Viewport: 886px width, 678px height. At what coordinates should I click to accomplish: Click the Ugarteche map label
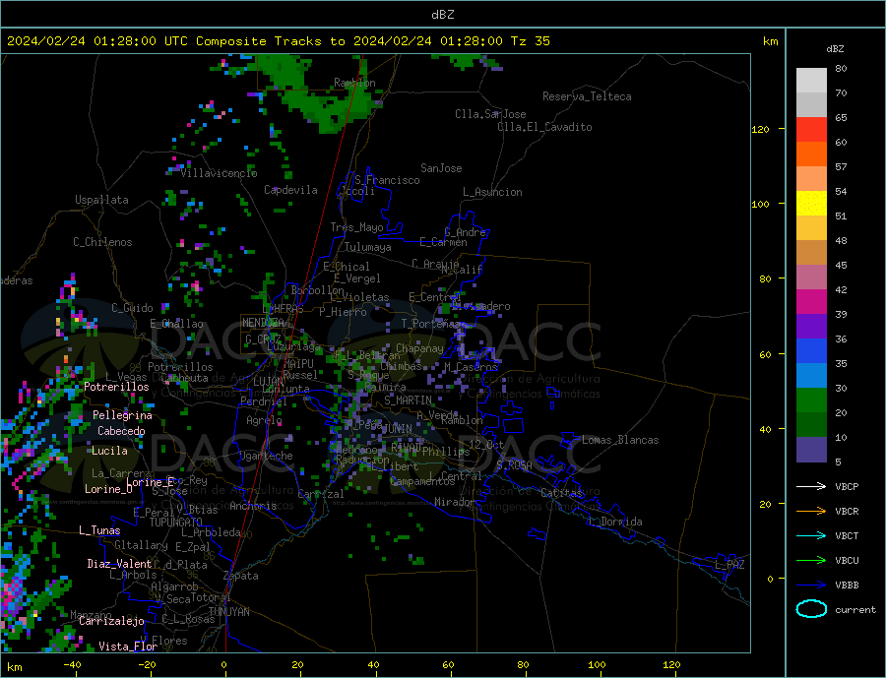pyautogui.click(x=266, y=456)
